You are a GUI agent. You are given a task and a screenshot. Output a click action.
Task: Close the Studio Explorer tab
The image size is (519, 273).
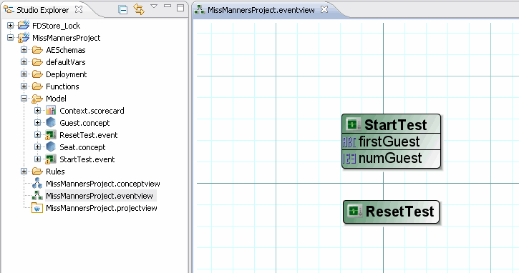[x=79, y=9]
